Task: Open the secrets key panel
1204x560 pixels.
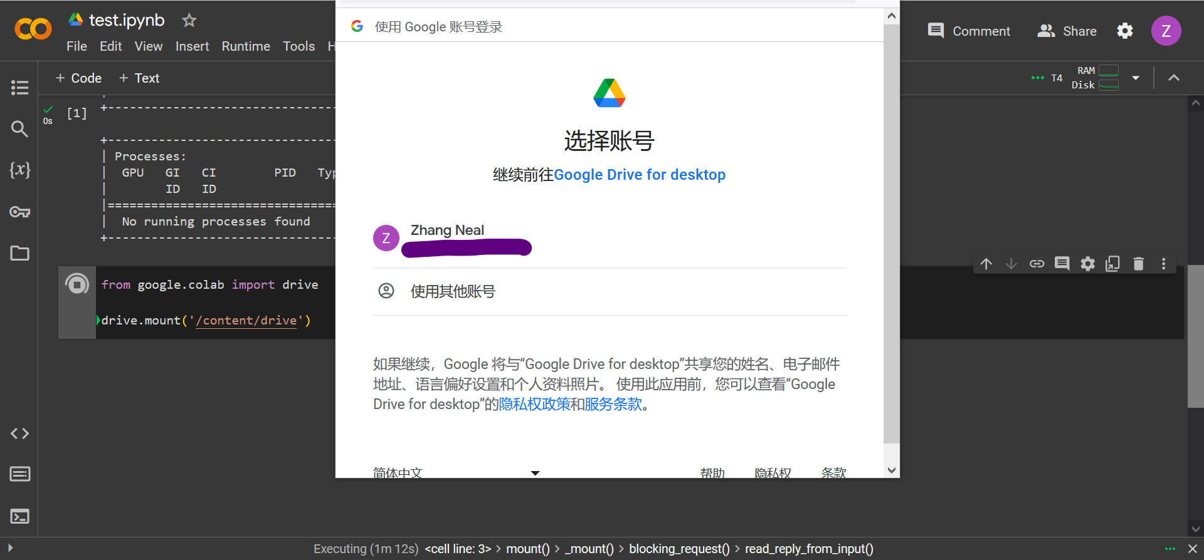Action: 19,212
